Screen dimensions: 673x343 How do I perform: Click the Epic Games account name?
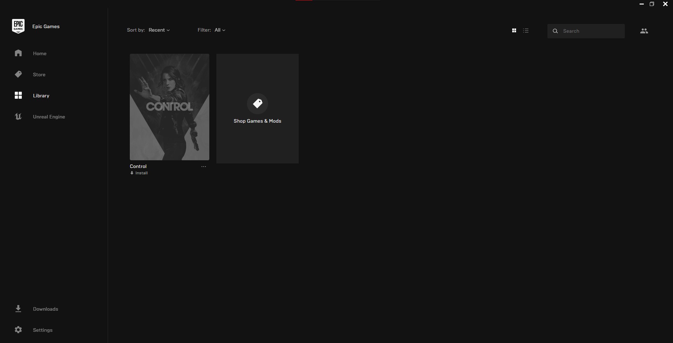point(46,26)
